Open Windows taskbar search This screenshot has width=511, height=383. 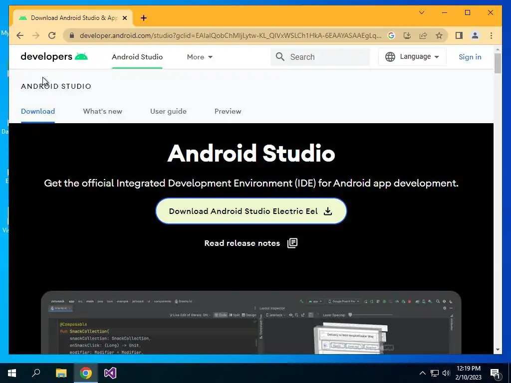click(36, 373)
